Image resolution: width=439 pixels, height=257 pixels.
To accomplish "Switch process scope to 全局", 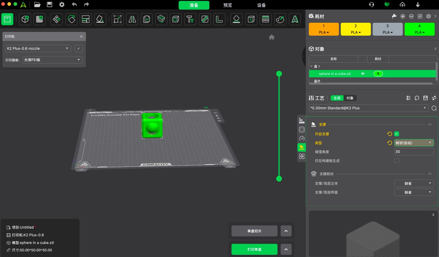I will pos(337,98).
